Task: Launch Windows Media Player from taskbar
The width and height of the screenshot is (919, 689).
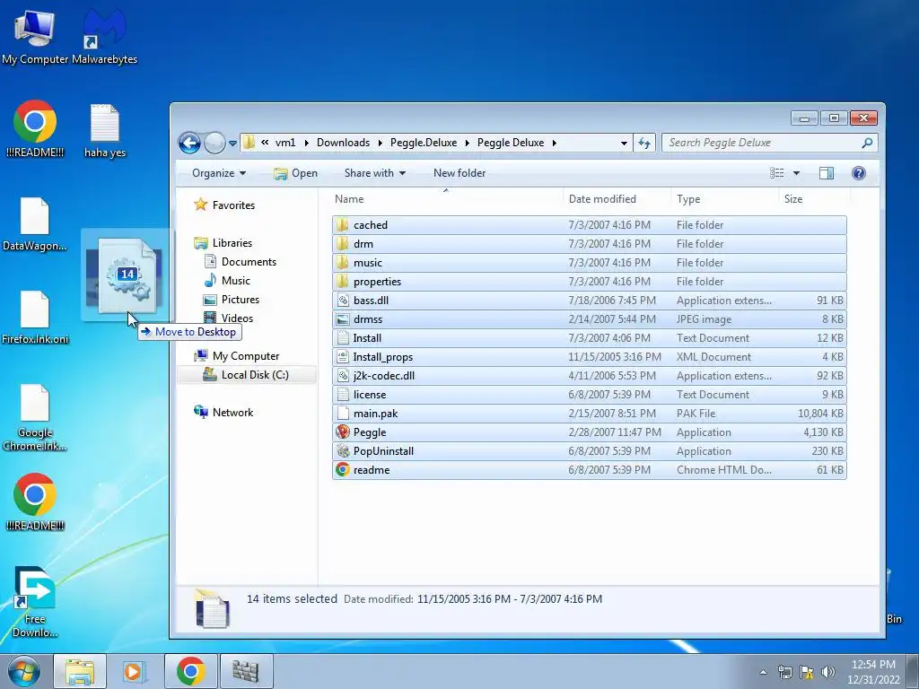Action: pyautogui.click(x=134, y=671)
